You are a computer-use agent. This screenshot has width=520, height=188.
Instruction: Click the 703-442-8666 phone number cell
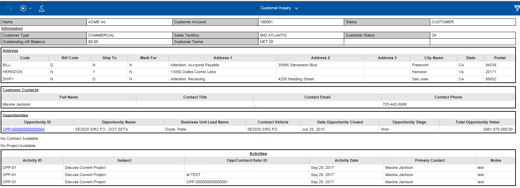pyautogui.click(x=395, y=104)
